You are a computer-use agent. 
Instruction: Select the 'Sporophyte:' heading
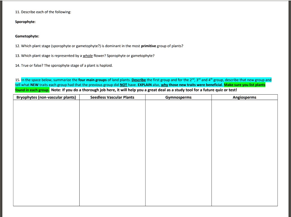click(x=25, y=22)
